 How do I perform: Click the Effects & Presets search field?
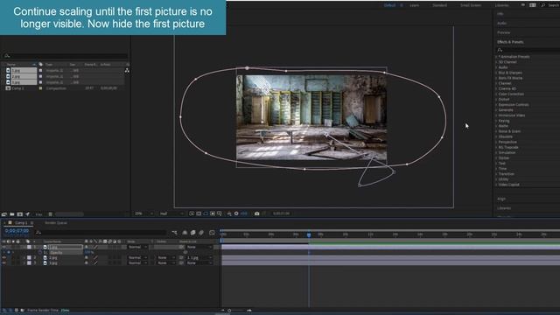pyautogui.click(x=528, y=50)
